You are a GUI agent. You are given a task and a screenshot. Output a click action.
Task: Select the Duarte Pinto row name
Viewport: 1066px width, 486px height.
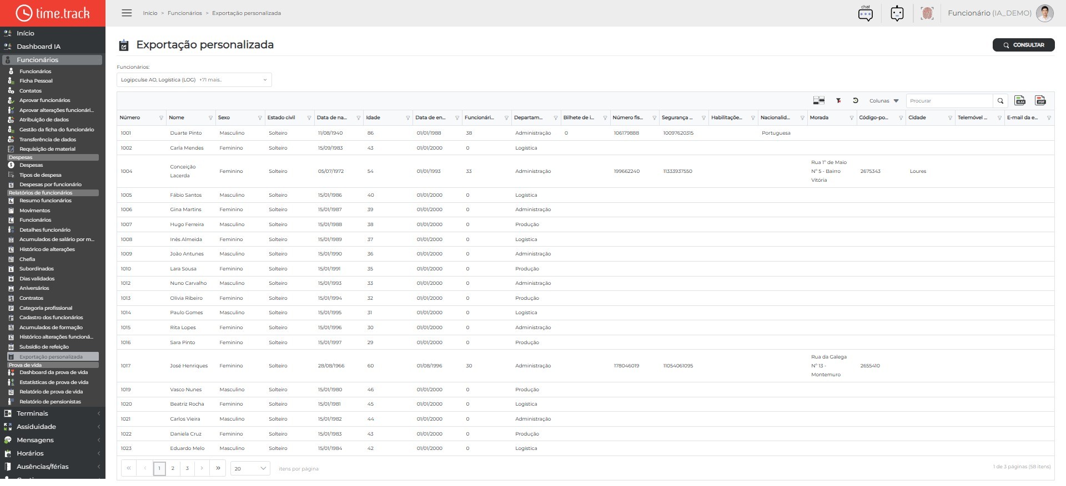pos(186,133)
